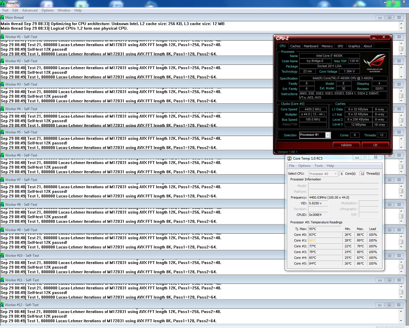Click the Tj. Max 95°C value
This screenshot has width=409, height=328.
tap(325, 229)
